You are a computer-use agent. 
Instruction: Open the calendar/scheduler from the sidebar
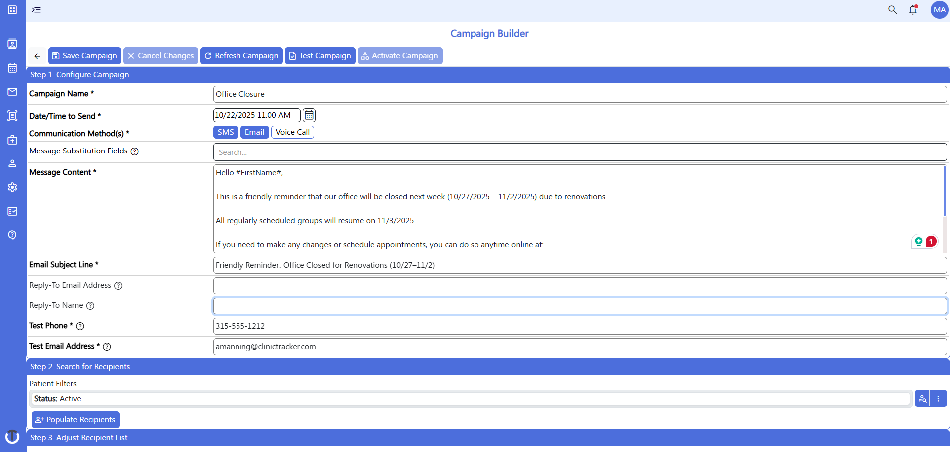(12, 68)
